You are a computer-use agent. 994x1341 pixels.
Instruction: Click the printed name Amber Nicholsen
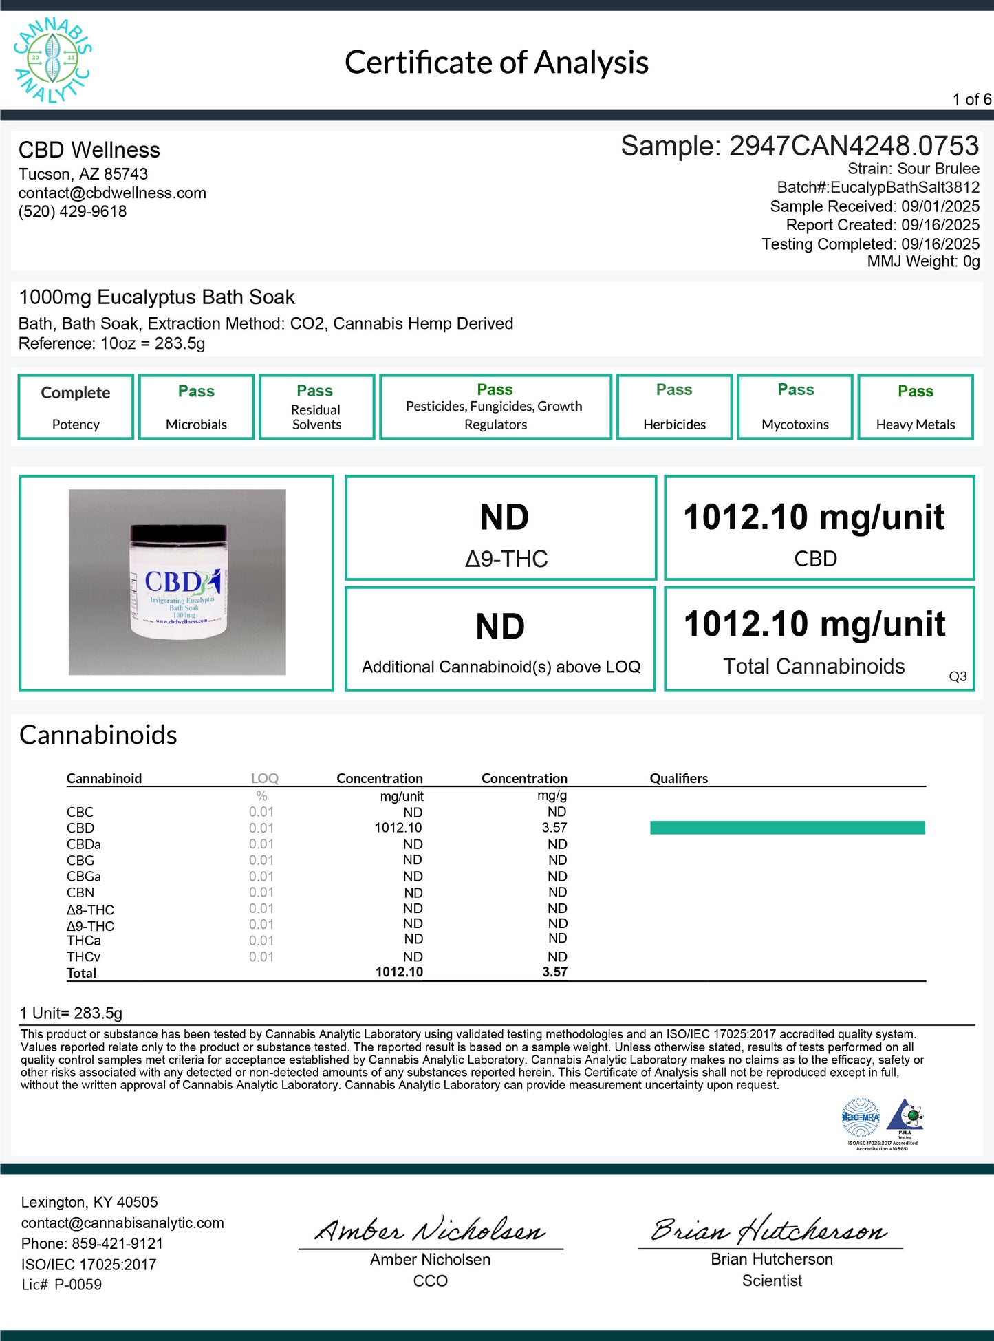pyautogui.click(x=431, y=1259)
